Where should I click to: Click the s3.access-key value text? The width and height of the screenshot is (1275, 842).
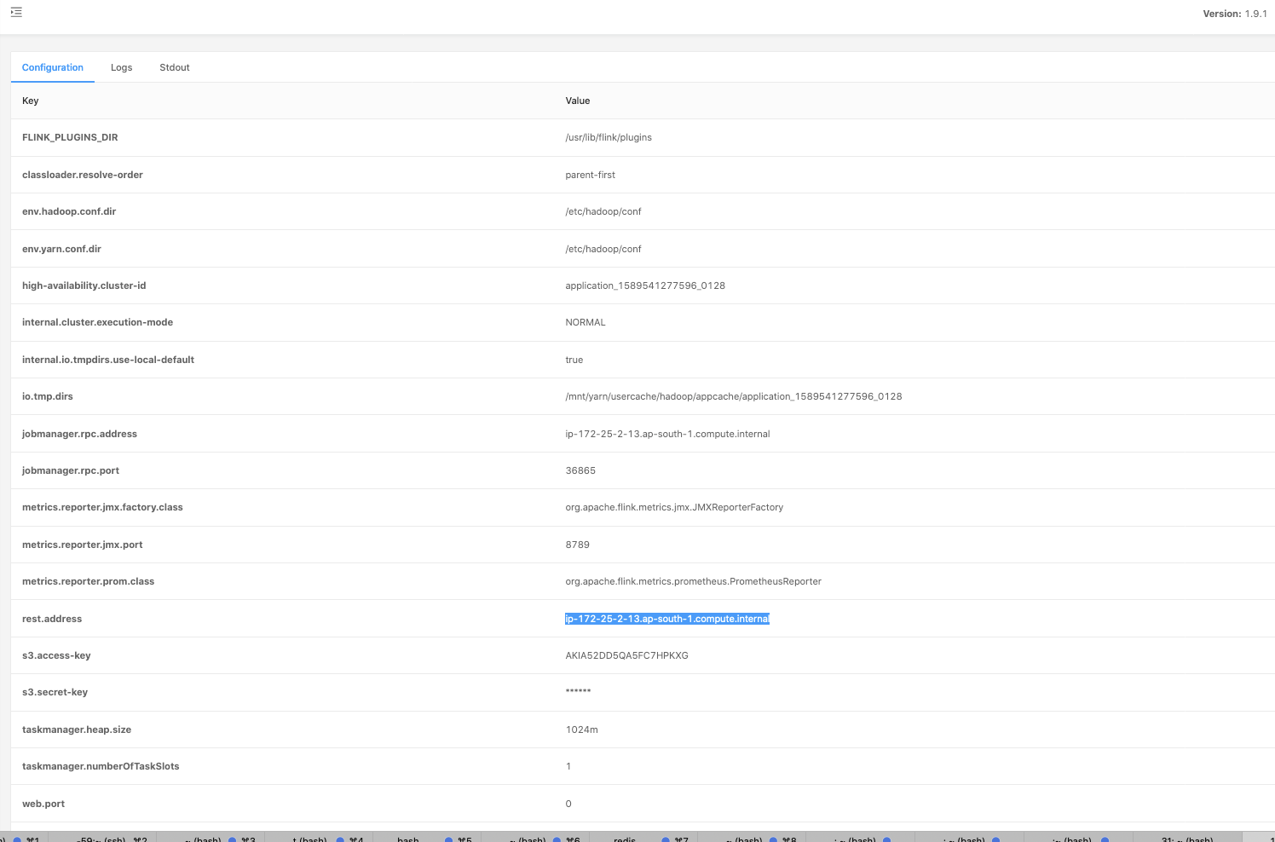point(626,655)
